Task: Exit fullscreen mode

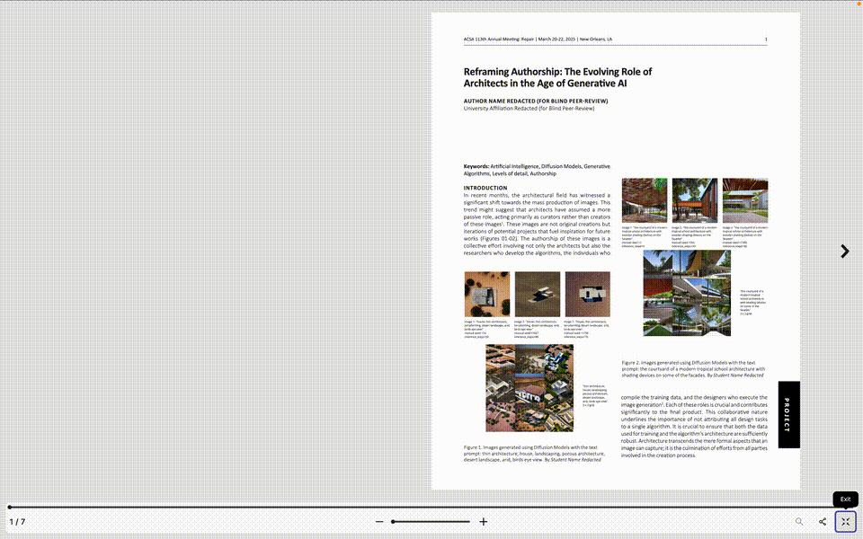Action: (x=845, y=521)
